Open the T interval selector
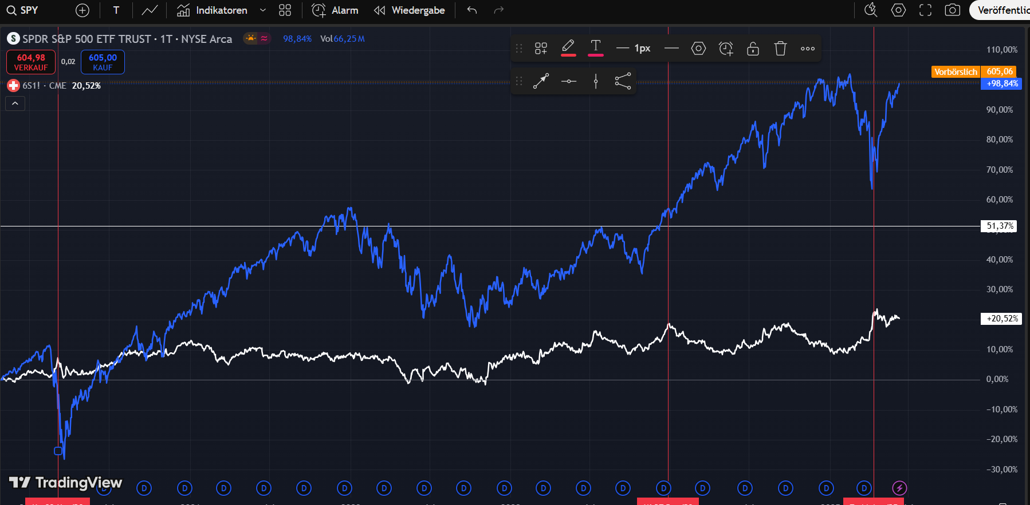Screen dimensions: 1030x505 (116, 10)
